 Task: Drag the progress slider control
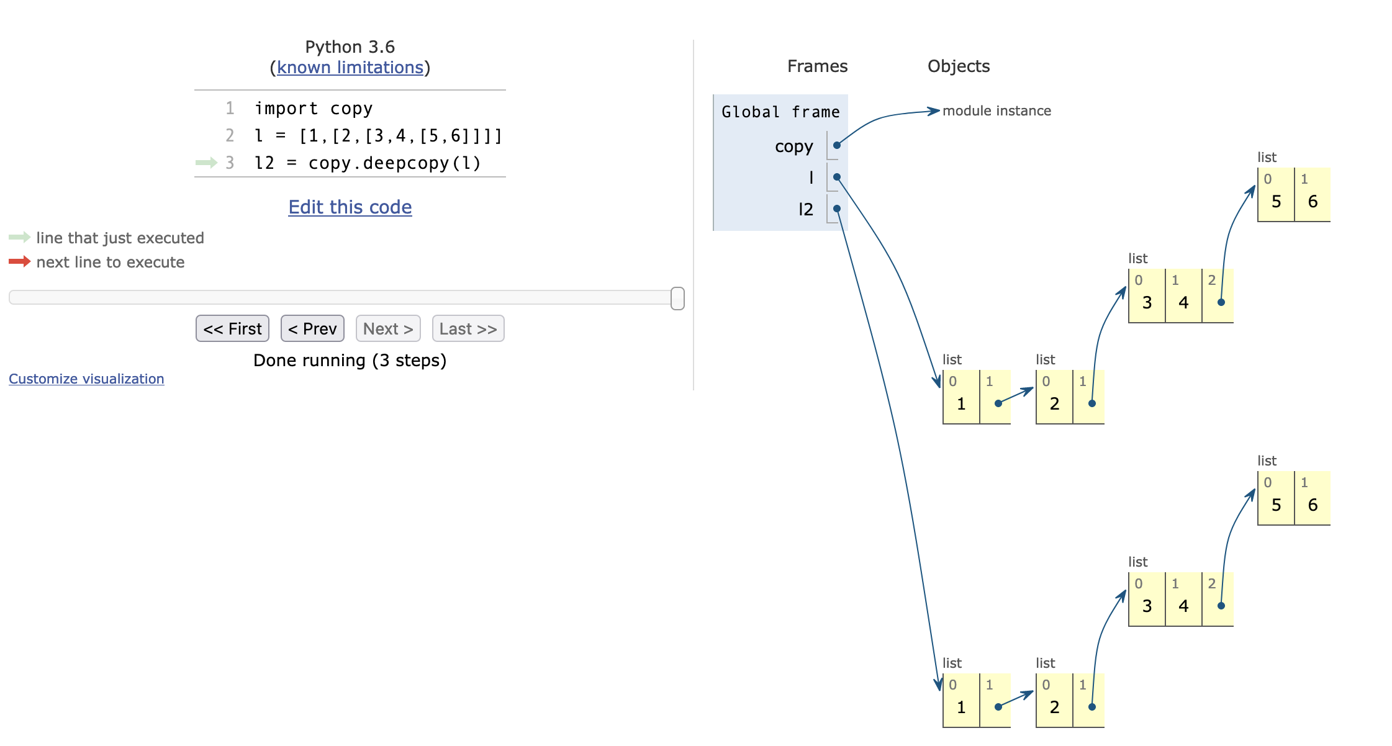click(x=677, y=296)
